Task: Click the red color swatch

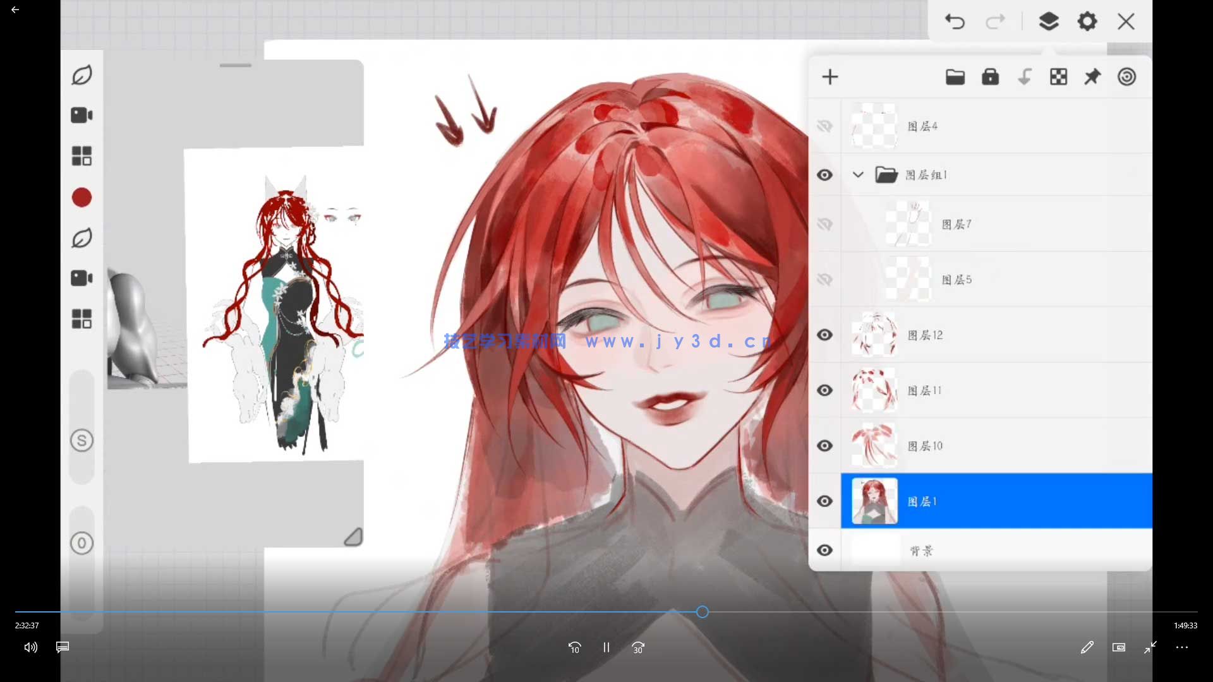Action: (81, 198)
